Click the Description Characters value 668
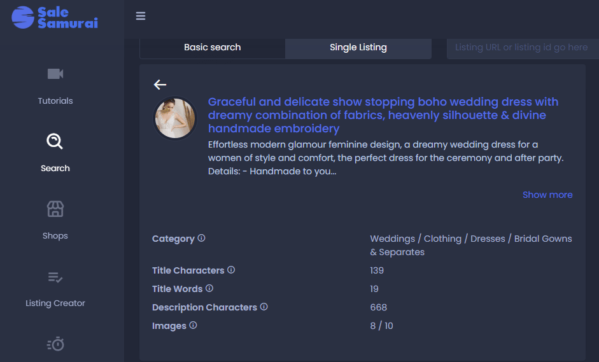Viewport: 599px width, 362px height. click(x=379, y=307)
